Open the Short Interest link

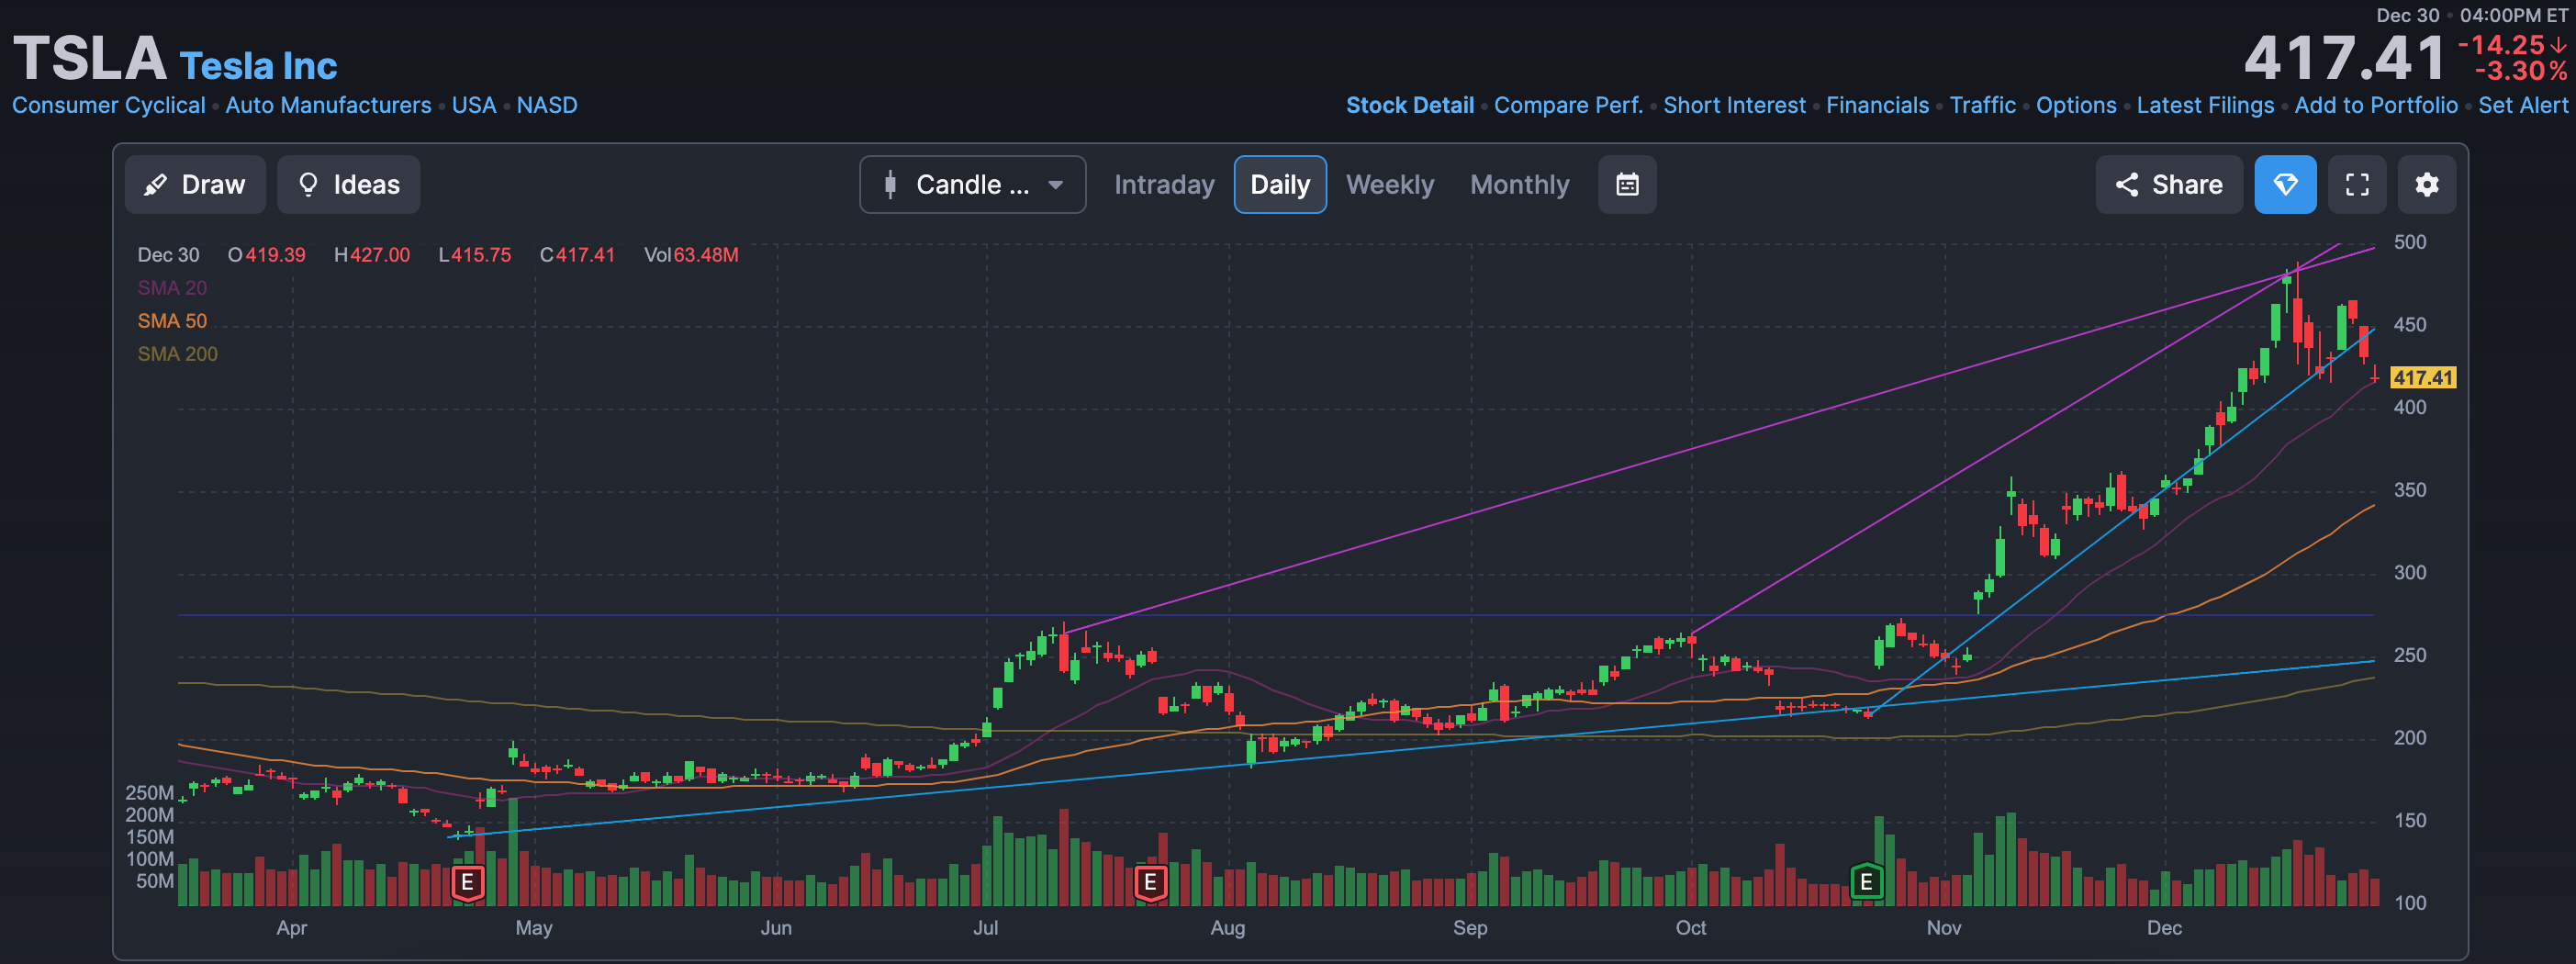1735,105
